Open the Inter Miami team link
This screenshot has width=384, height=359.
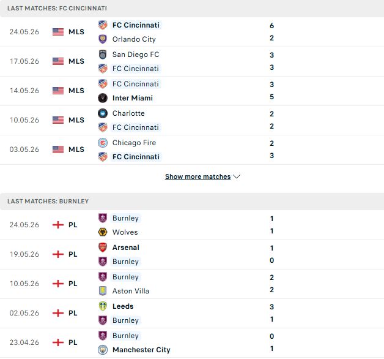pos(133,98)
